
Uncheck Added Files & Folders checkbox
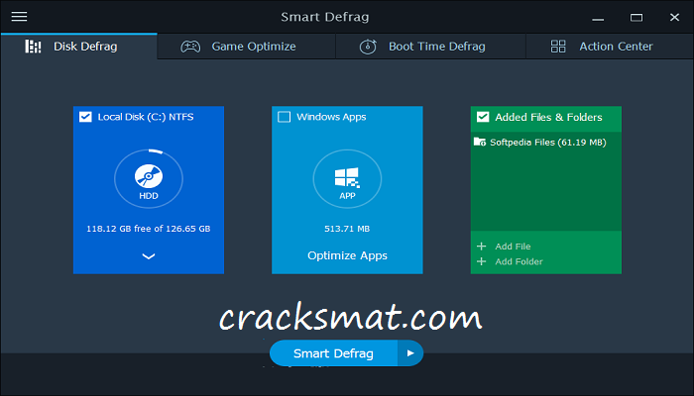point(483,117)
